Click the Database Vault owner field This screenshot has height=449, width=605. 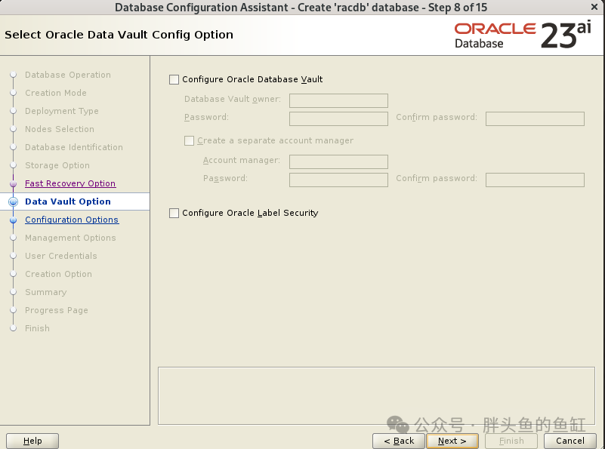(338, 100)
